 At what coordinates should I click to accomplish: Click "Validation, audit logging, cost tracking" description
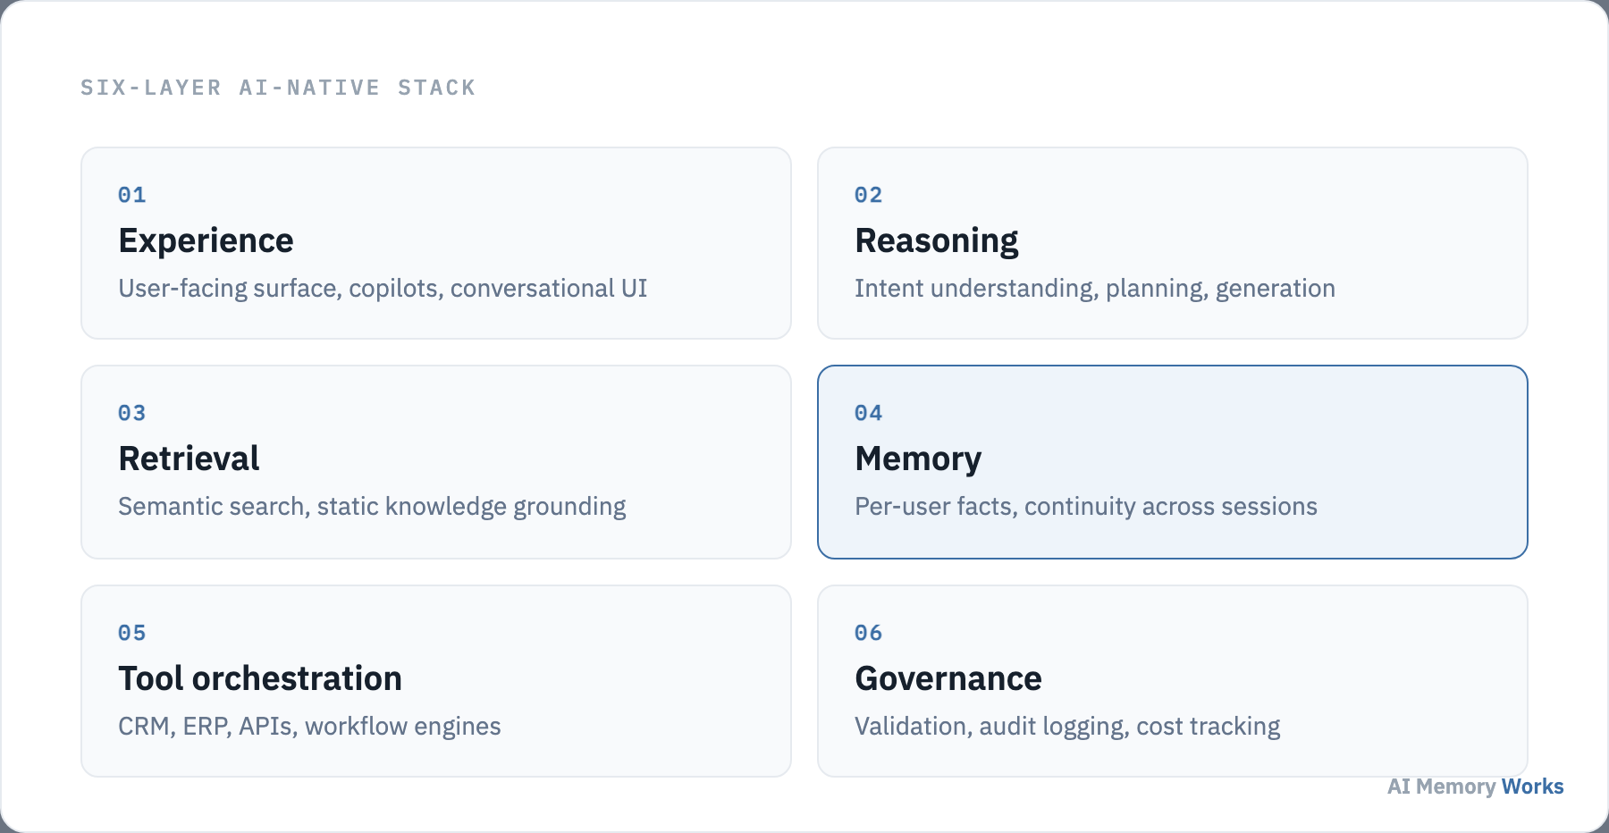pos(1067,727)
